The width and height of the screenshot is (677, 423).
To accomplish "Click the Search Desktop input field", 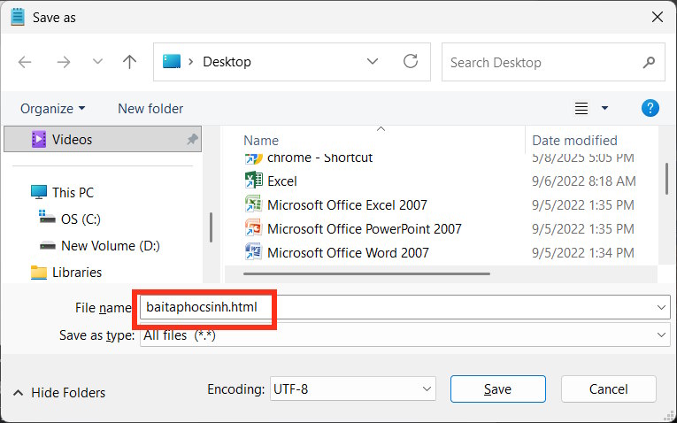I will 540,62.
